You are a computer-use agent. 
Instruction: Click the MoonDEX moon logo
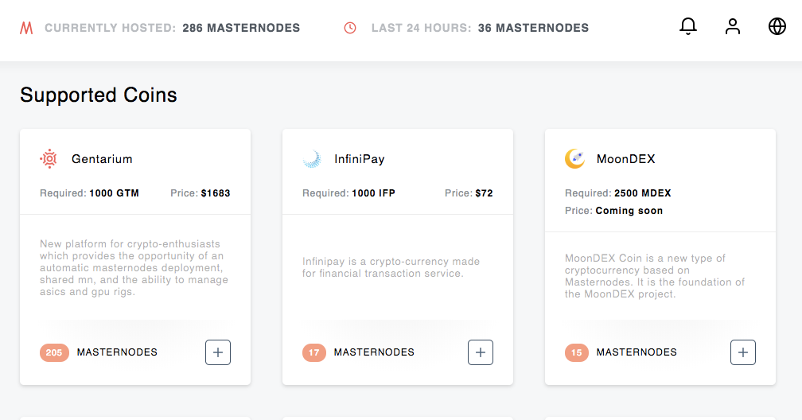[x=574, y=159]
